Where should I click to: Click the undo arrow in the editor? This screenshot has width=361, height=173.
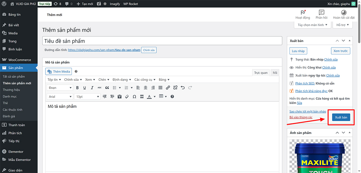183,88
